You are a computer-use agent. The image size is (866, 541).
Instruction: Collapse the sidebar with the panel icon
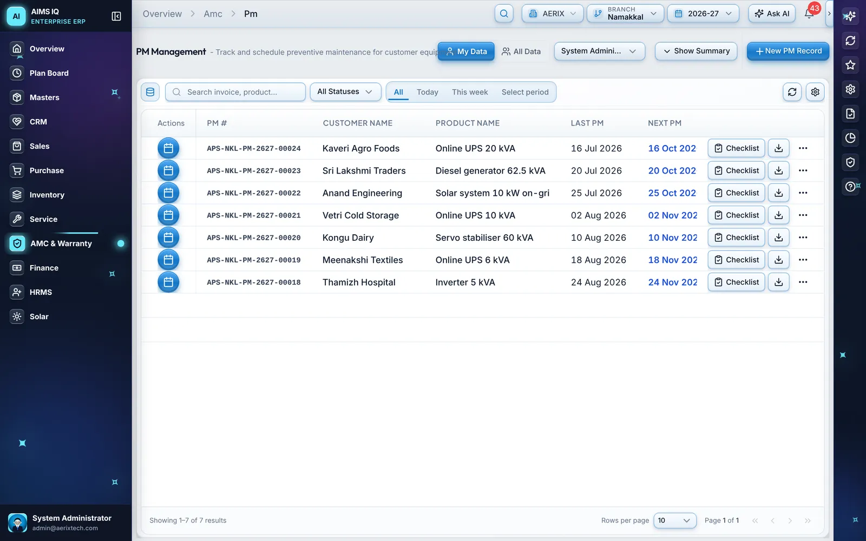click(116, 16)
